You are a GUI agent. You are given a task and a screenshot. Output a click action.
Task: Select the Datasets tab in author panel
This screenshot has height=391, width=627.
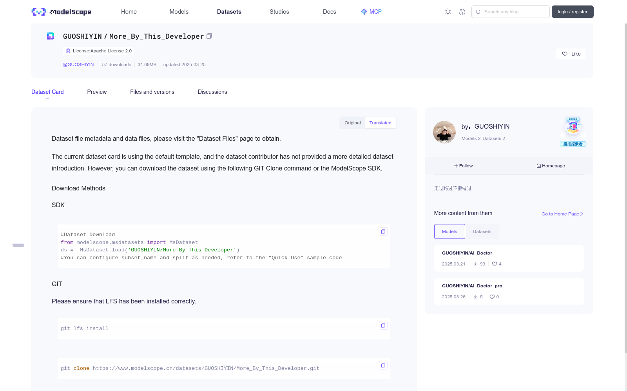coord(482,231)
